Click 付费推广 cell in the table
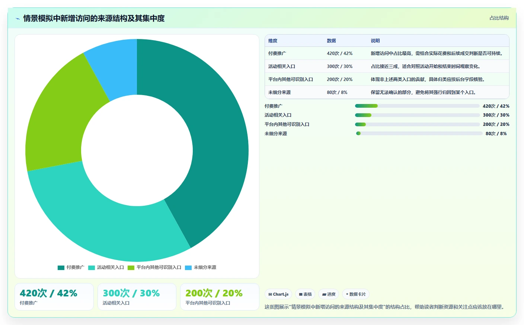The image size is (524, 325). pos(277,53)
